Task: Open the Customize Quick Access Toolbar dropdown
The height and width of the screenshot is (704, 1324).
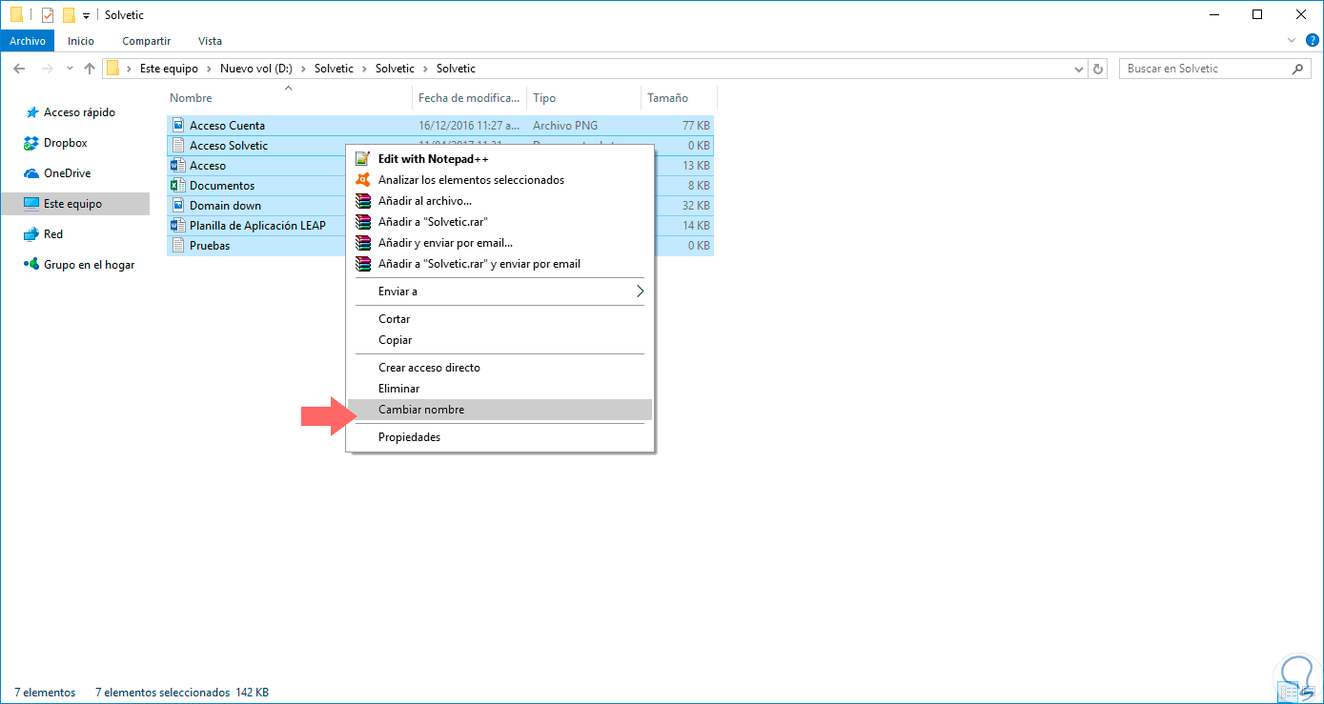Action: [86, 16]
